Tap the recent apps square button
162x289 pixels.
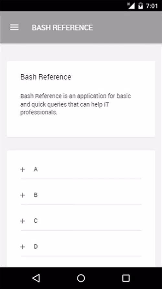click(126, 278)
